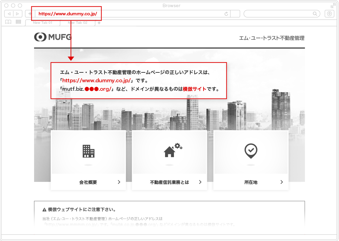Click the house with gears icon

click(x=173, y=150)
